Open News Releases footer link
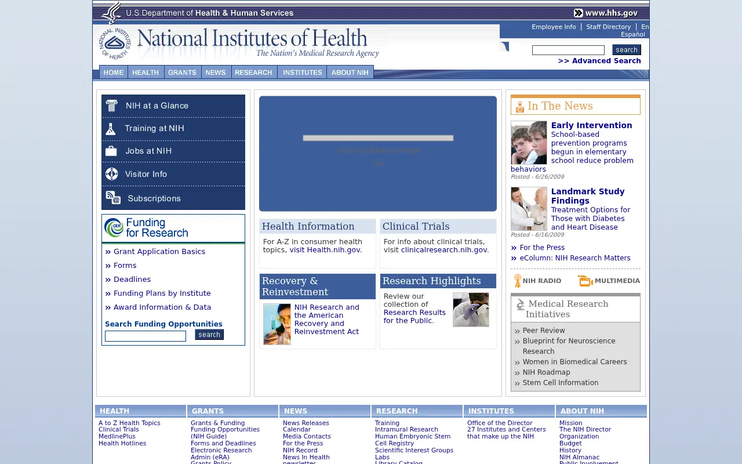The width and height of the screenshot is (742, 464). (x=306, y=423)
